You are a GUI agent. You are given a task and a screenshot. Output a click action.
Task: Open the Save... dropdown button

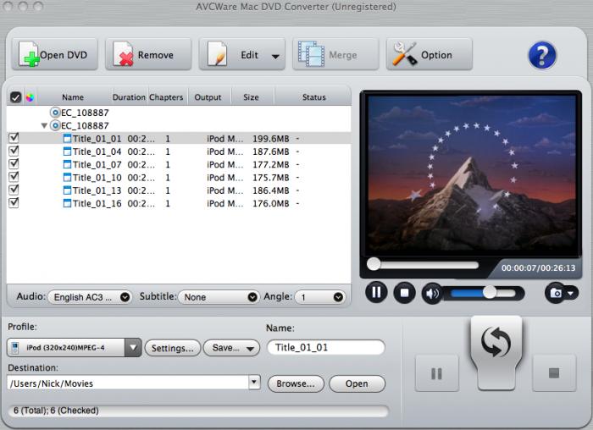[x=231, y=348]
